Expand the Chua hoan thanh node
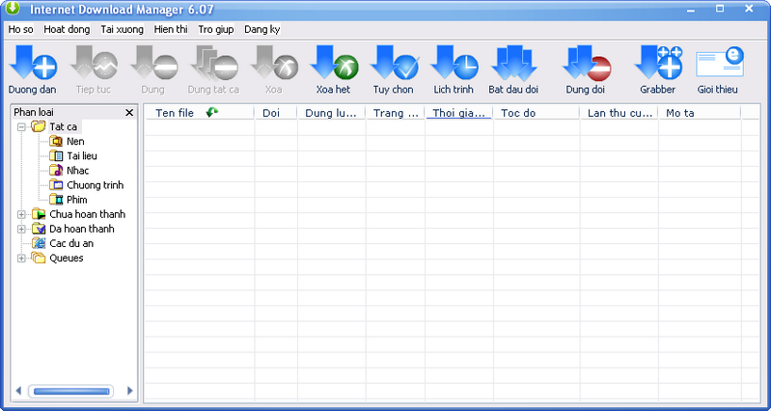Viewport: 771px width, 411px height. click(x=22, y=214)
